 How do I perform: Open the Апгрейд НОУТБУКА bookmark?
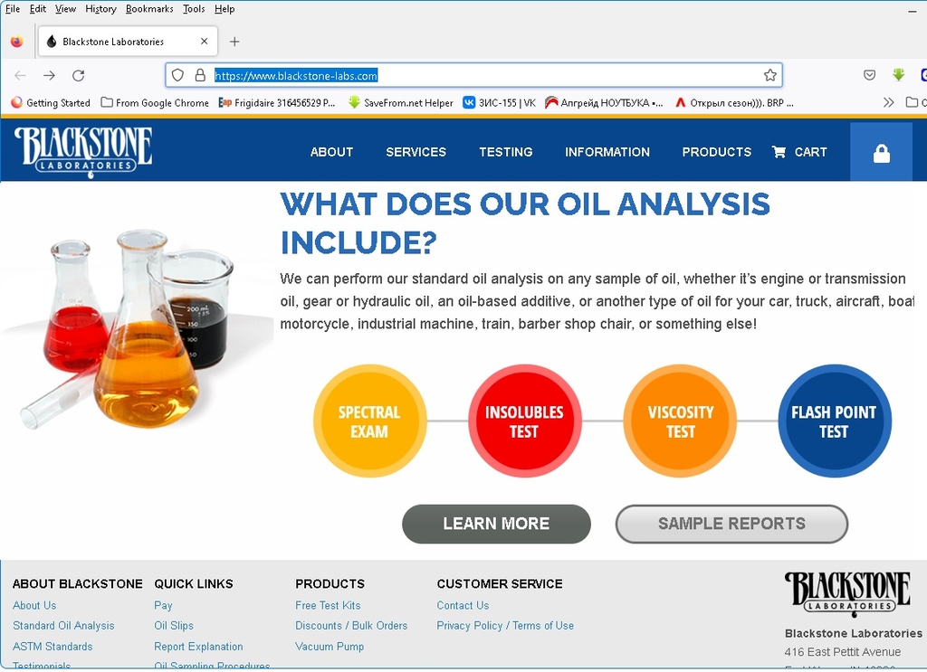click(604, 103)
